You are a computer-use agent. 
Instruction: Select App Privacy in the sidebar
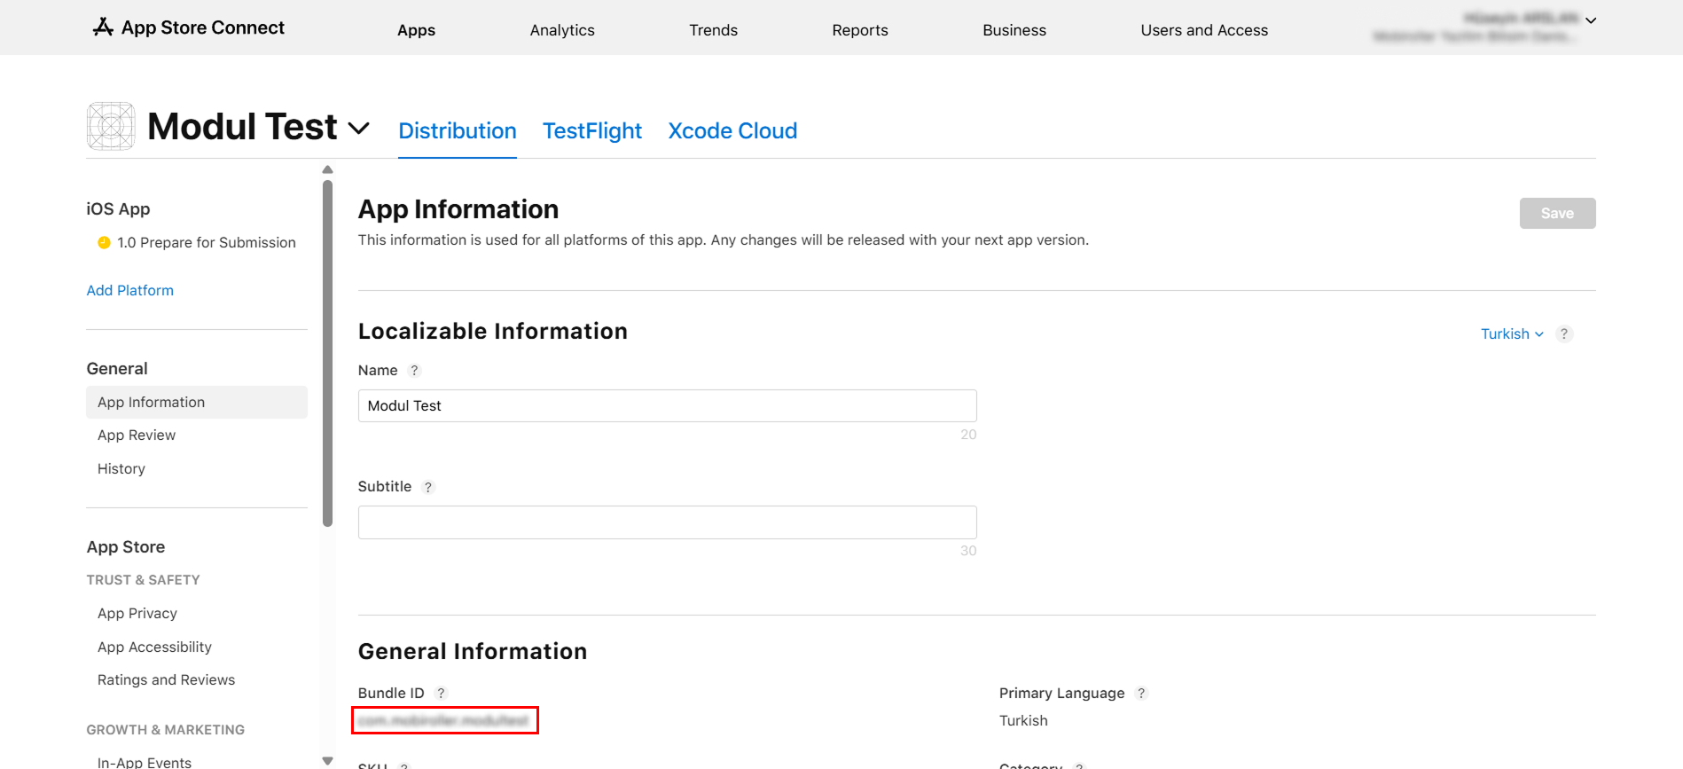(x=137, y=614)
